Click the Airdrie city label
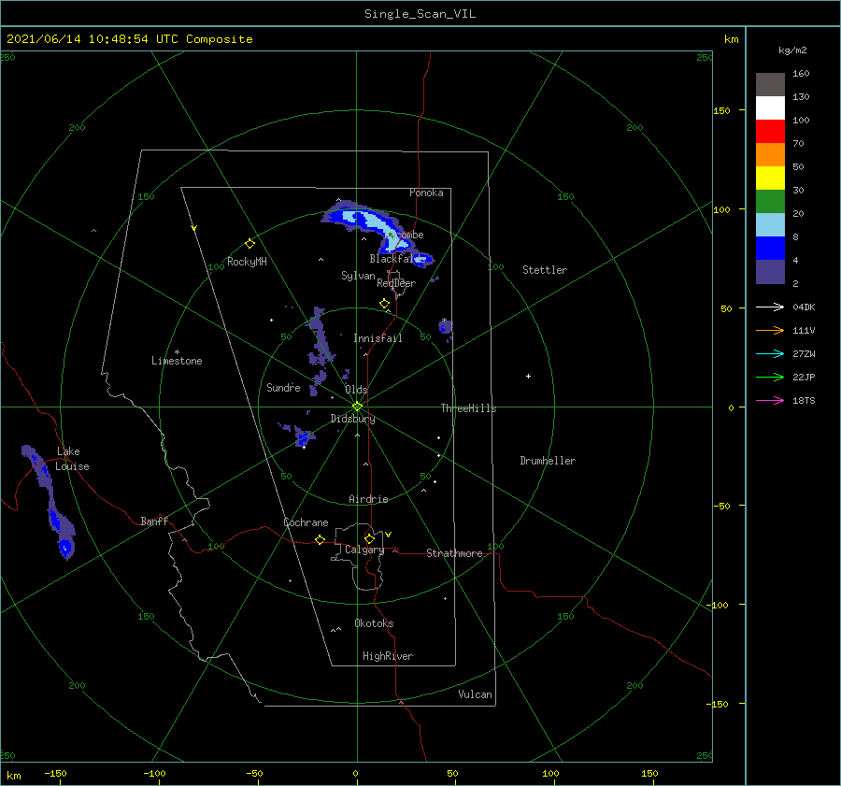Viewport: 841px width, 786px height. (x=368, y=499)
